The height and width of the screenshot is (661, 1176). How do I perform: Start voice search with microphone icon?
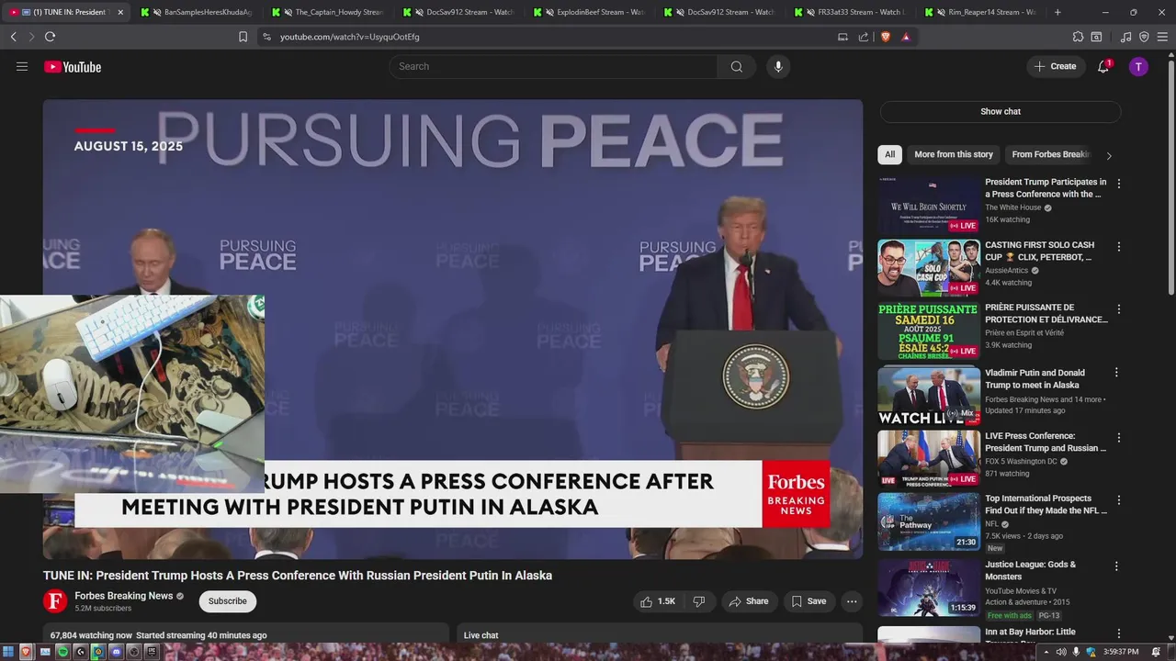[x=778, y=66]
